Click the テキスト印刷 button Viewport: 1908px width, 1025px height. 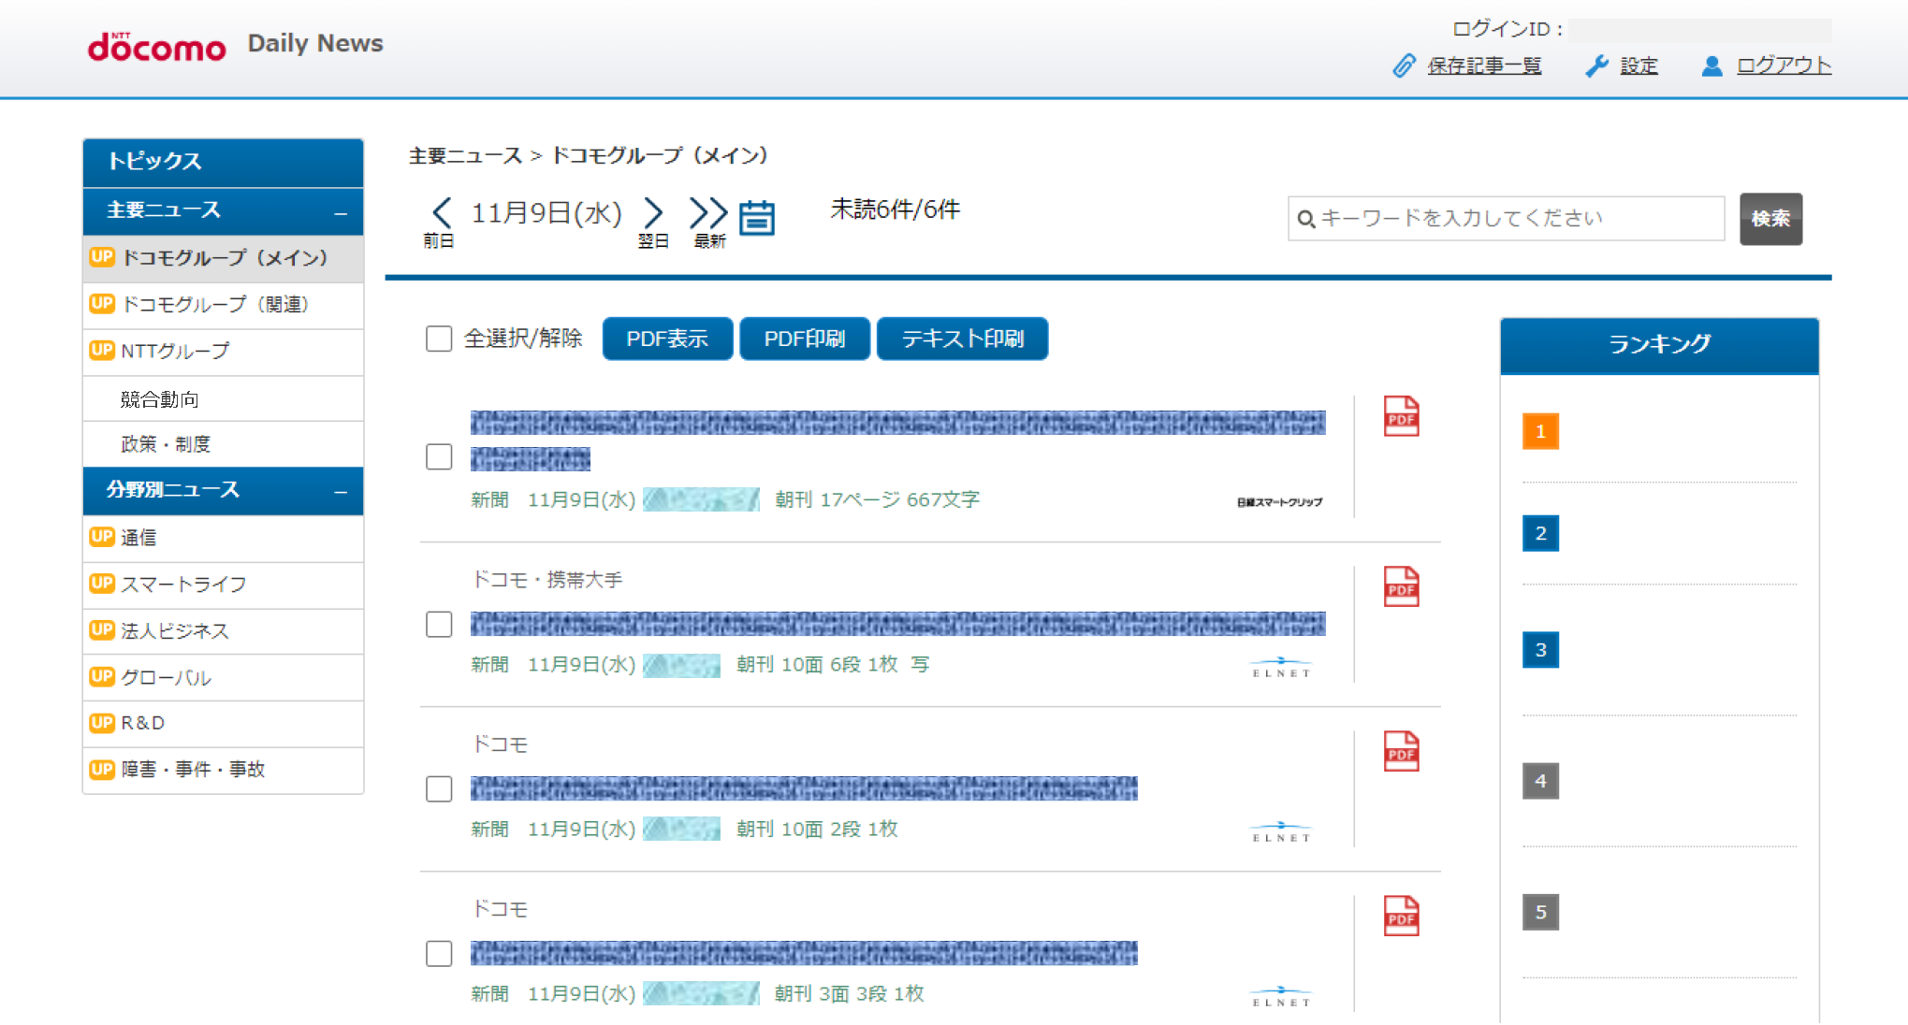click(x=962, y=339)
